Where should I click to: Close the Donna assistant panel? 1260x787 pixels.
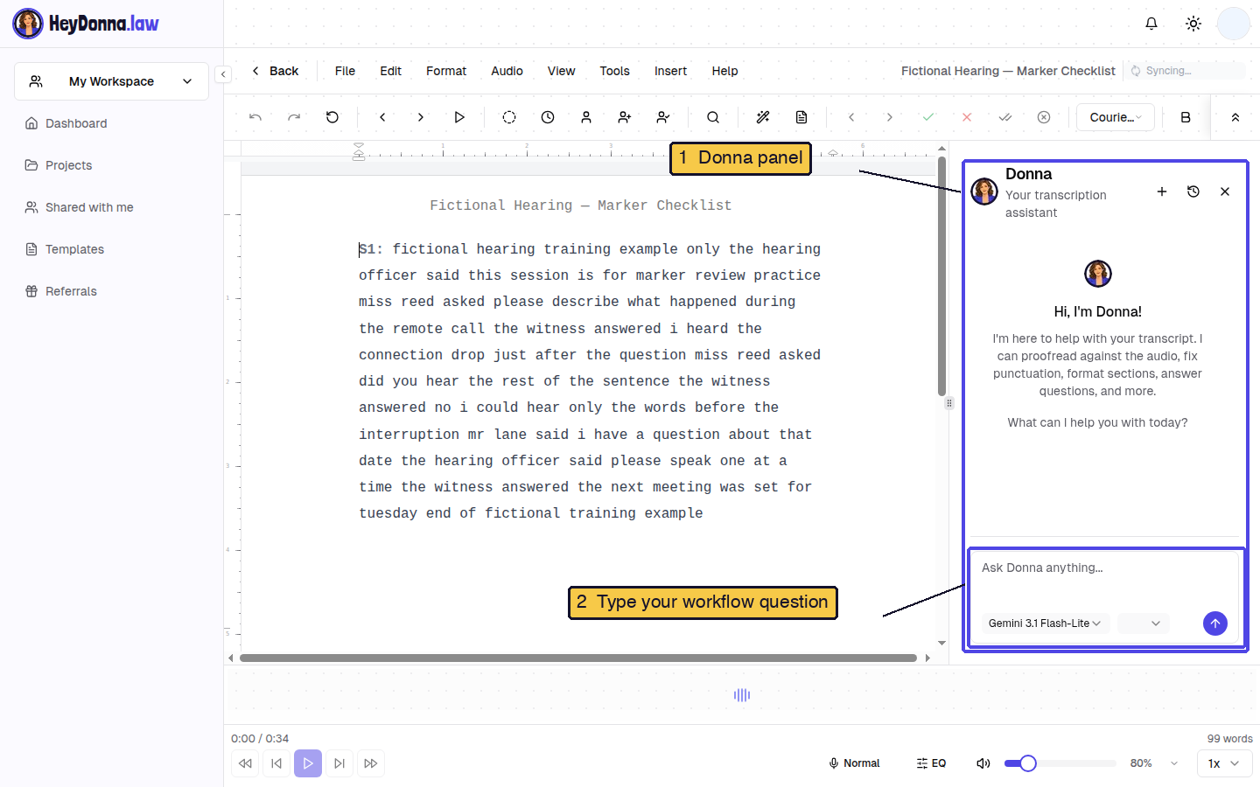pyautogui.click(x=1225, y=192)
